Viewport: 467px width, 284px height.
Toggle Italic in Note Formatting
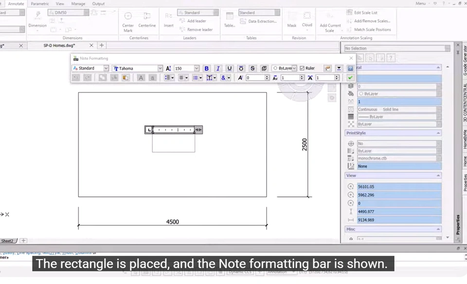(218, 68)
